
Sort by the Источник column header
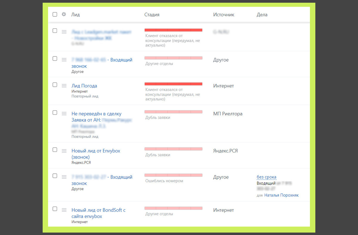224,15
